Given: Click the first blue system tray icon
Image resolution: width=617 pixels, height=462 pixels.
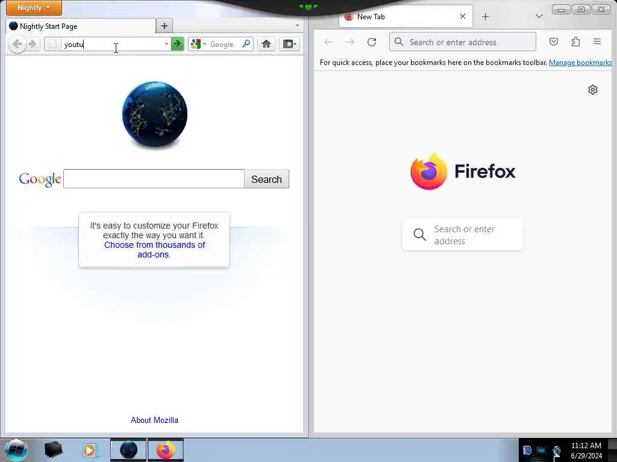Looking at the screenshot, I should coord(527,450).
